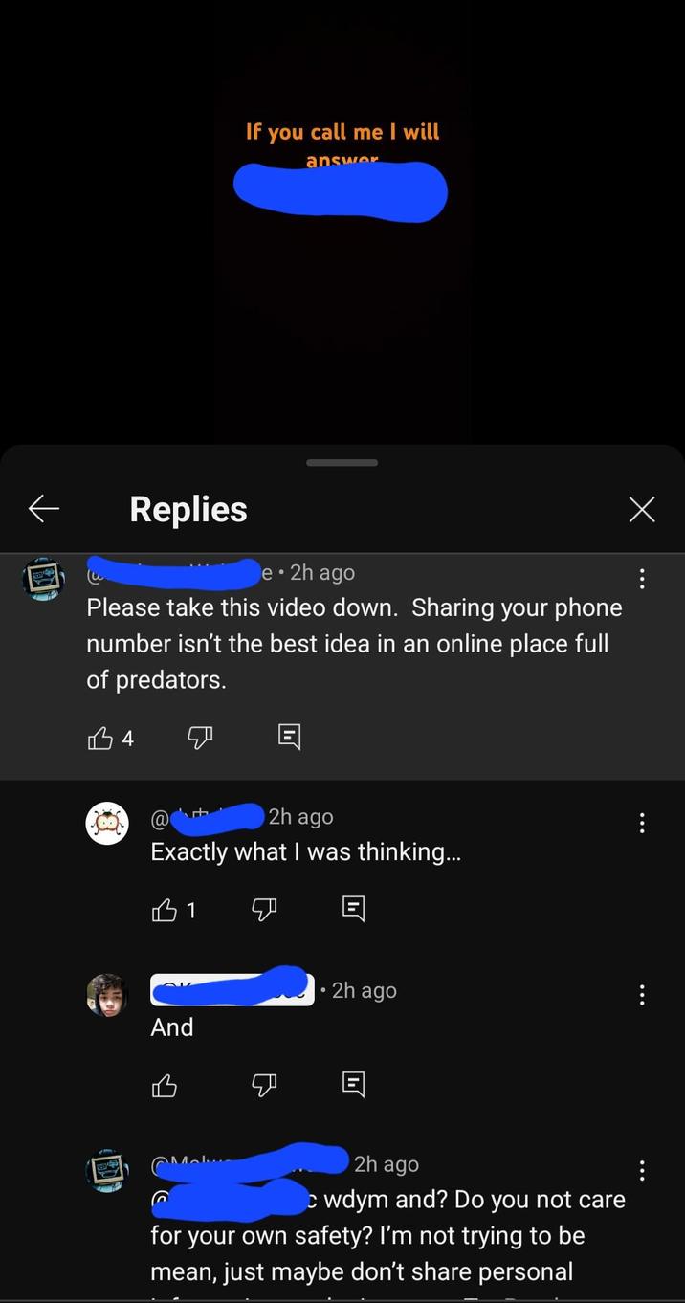The height and width of the screenshot is (1303, 685).
Task: Open options menu for the top comment
Action: pyautogui.click(x=642, y=579)
